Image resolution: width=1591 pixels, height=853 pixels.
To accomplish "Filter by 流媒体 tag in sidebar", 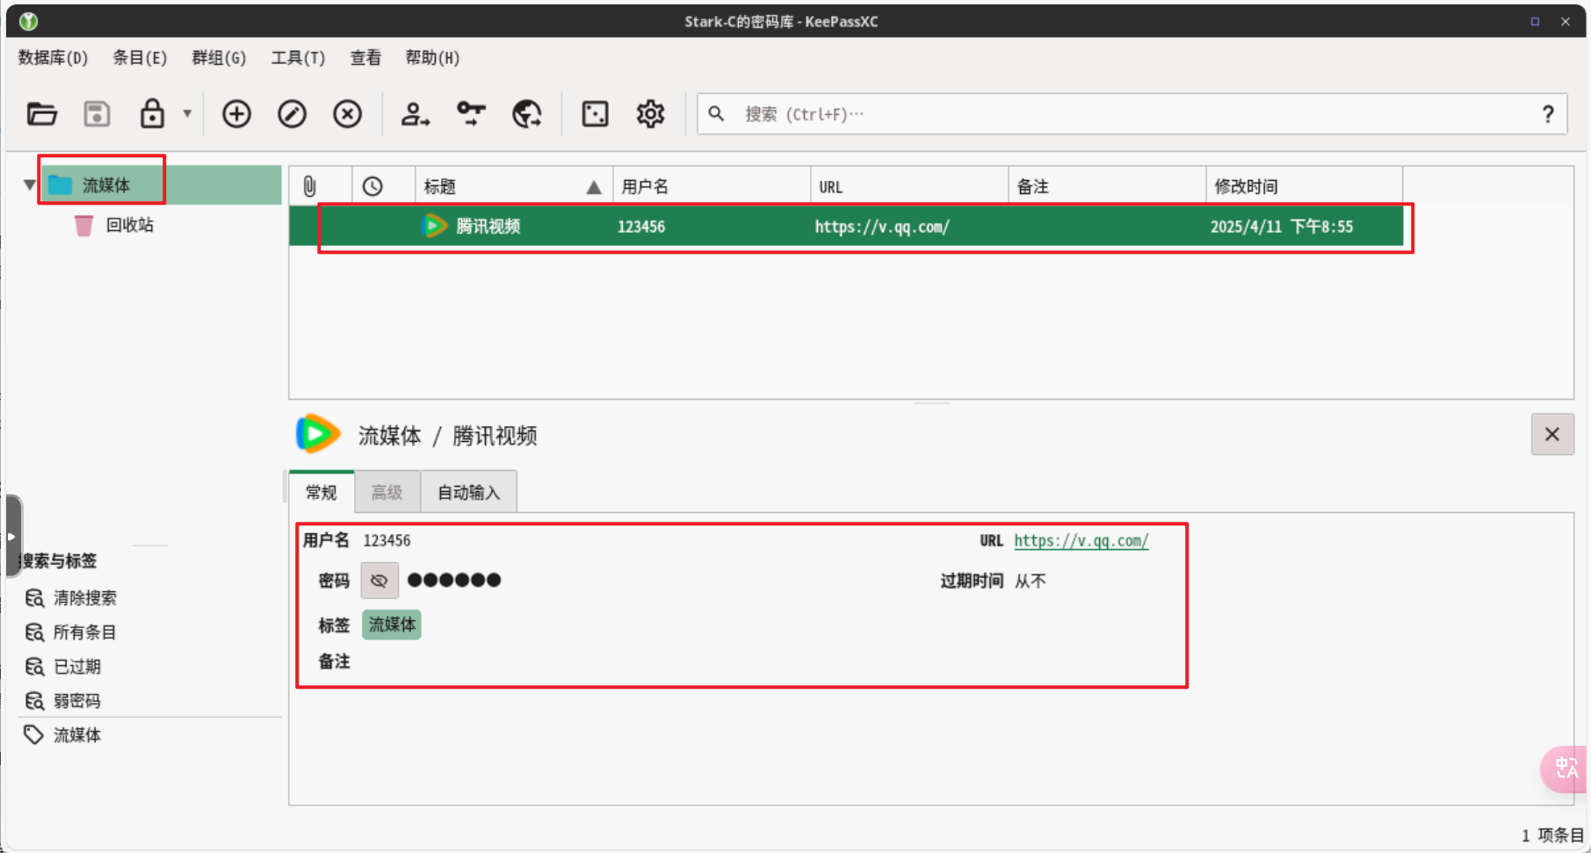I will (77, 735).
